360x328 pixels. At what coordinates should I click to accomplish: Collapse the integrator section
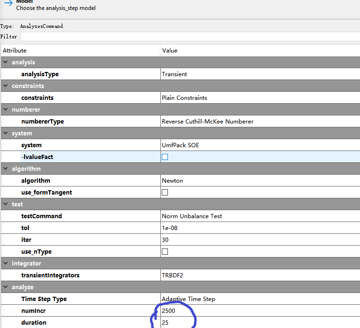point(6,263)
